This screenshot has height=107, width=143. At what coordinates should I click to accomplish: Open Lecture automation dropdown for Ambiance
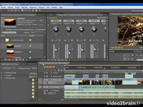pyautogui.click(x=94, y=24)
